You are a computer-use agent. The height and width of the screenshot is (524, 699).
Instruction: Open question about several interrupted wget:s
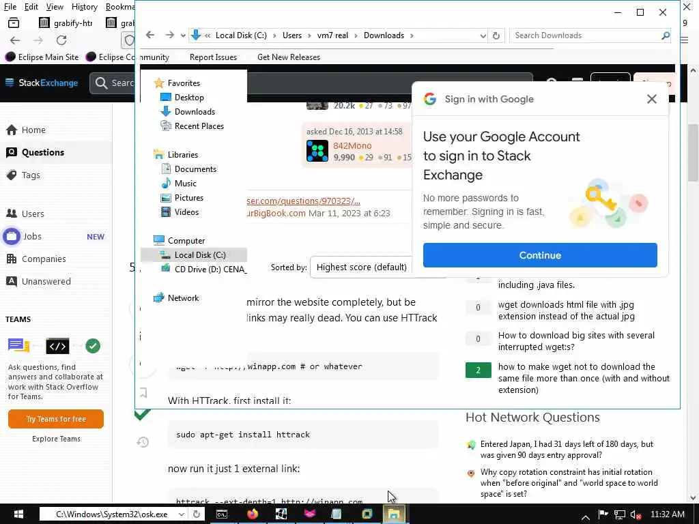(576, 341)
